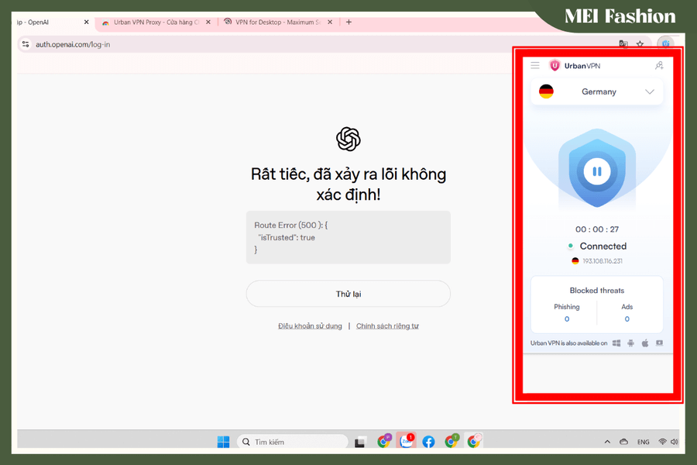Click the Connected status text
The height and width of the screenshot is (465, 697).
click(603, 246)
